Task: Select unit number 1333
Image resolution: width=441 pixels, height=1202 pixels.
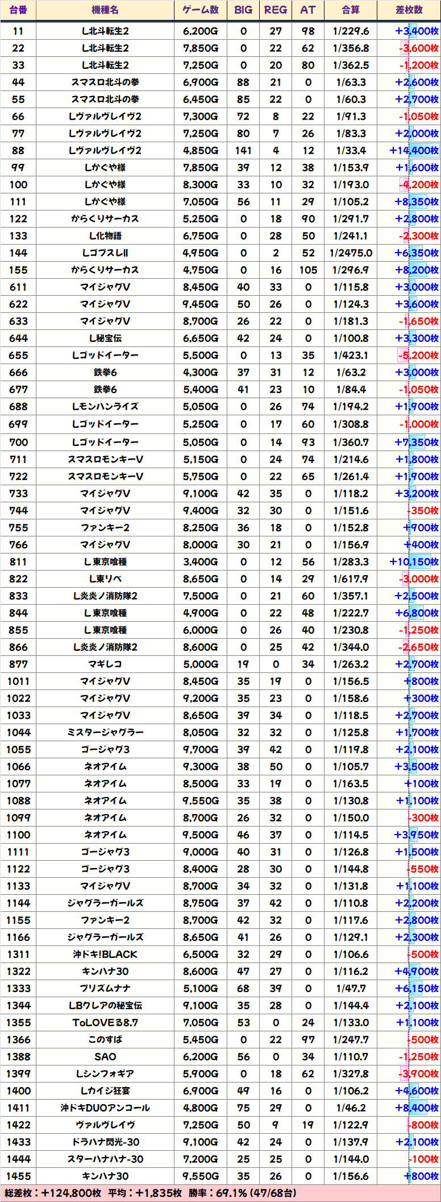Action: (18, 989)
